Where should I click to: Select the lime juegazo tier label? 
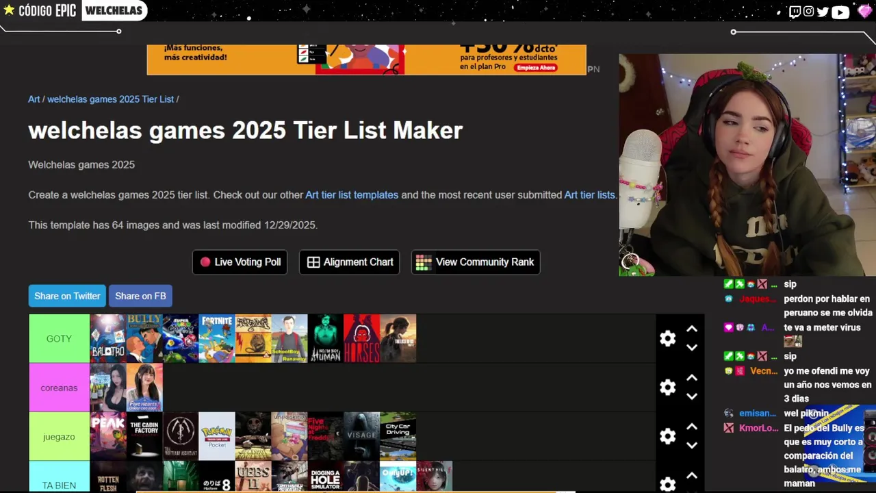[59, 436]
